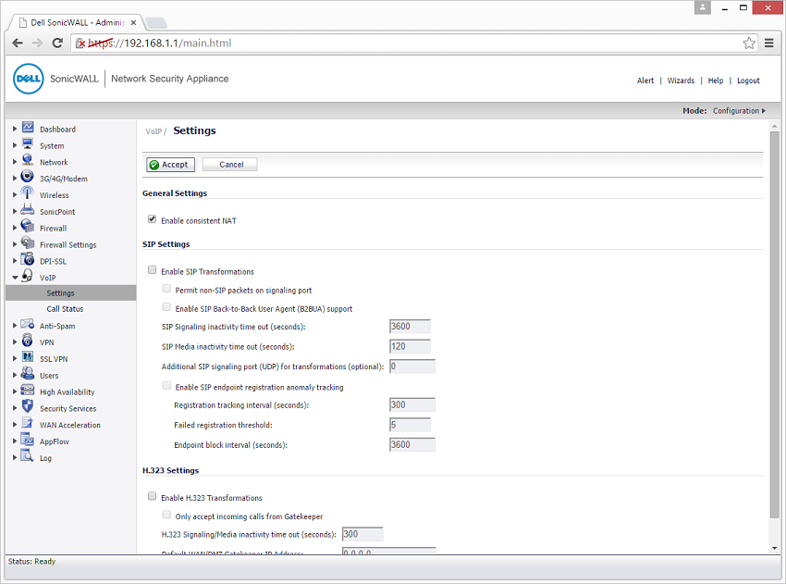Expand the Network menu arrow

point(15,162)
